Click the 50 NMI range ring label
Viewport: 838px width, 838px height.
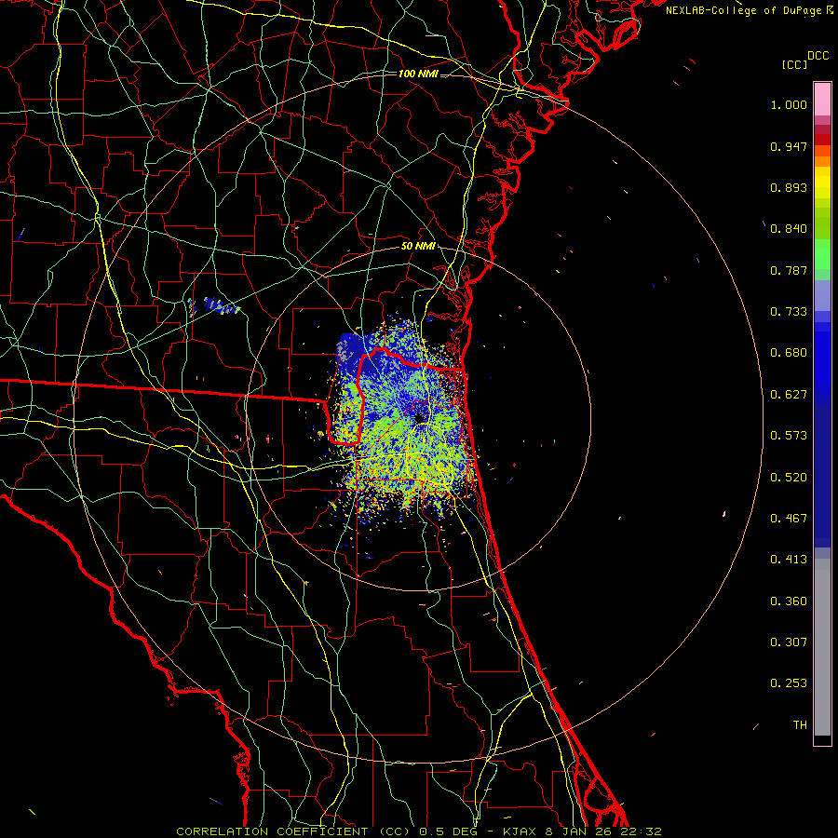[418, 247]
